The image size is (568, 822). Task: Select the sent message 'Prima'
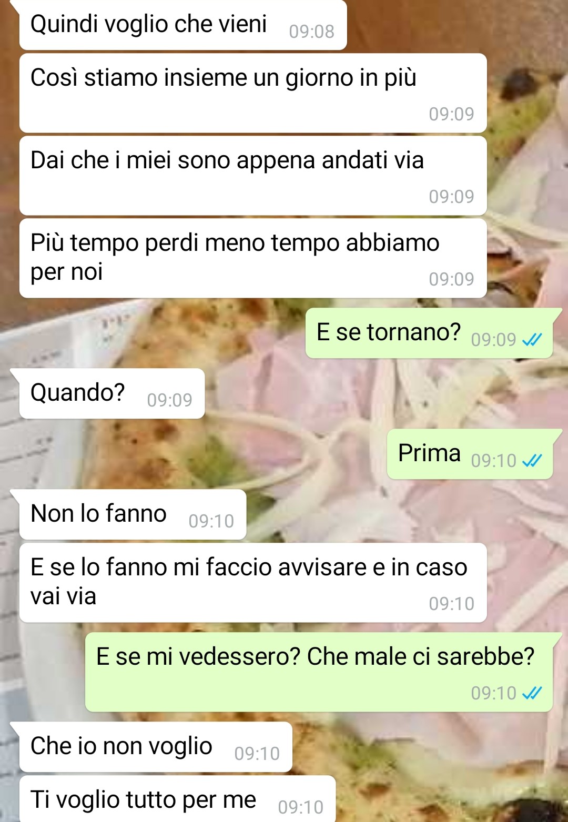[470, 454]
